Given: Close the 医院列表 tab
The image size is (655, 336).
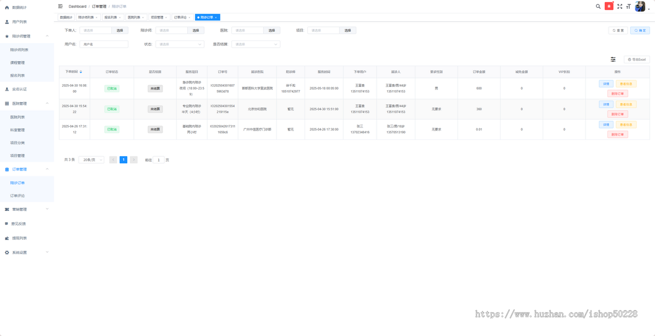Looking at the screenshot, I should click(x=142, y=17).
